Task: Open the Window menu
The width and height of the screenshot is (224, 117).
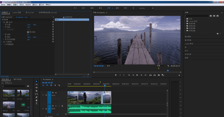Action: 42,5
